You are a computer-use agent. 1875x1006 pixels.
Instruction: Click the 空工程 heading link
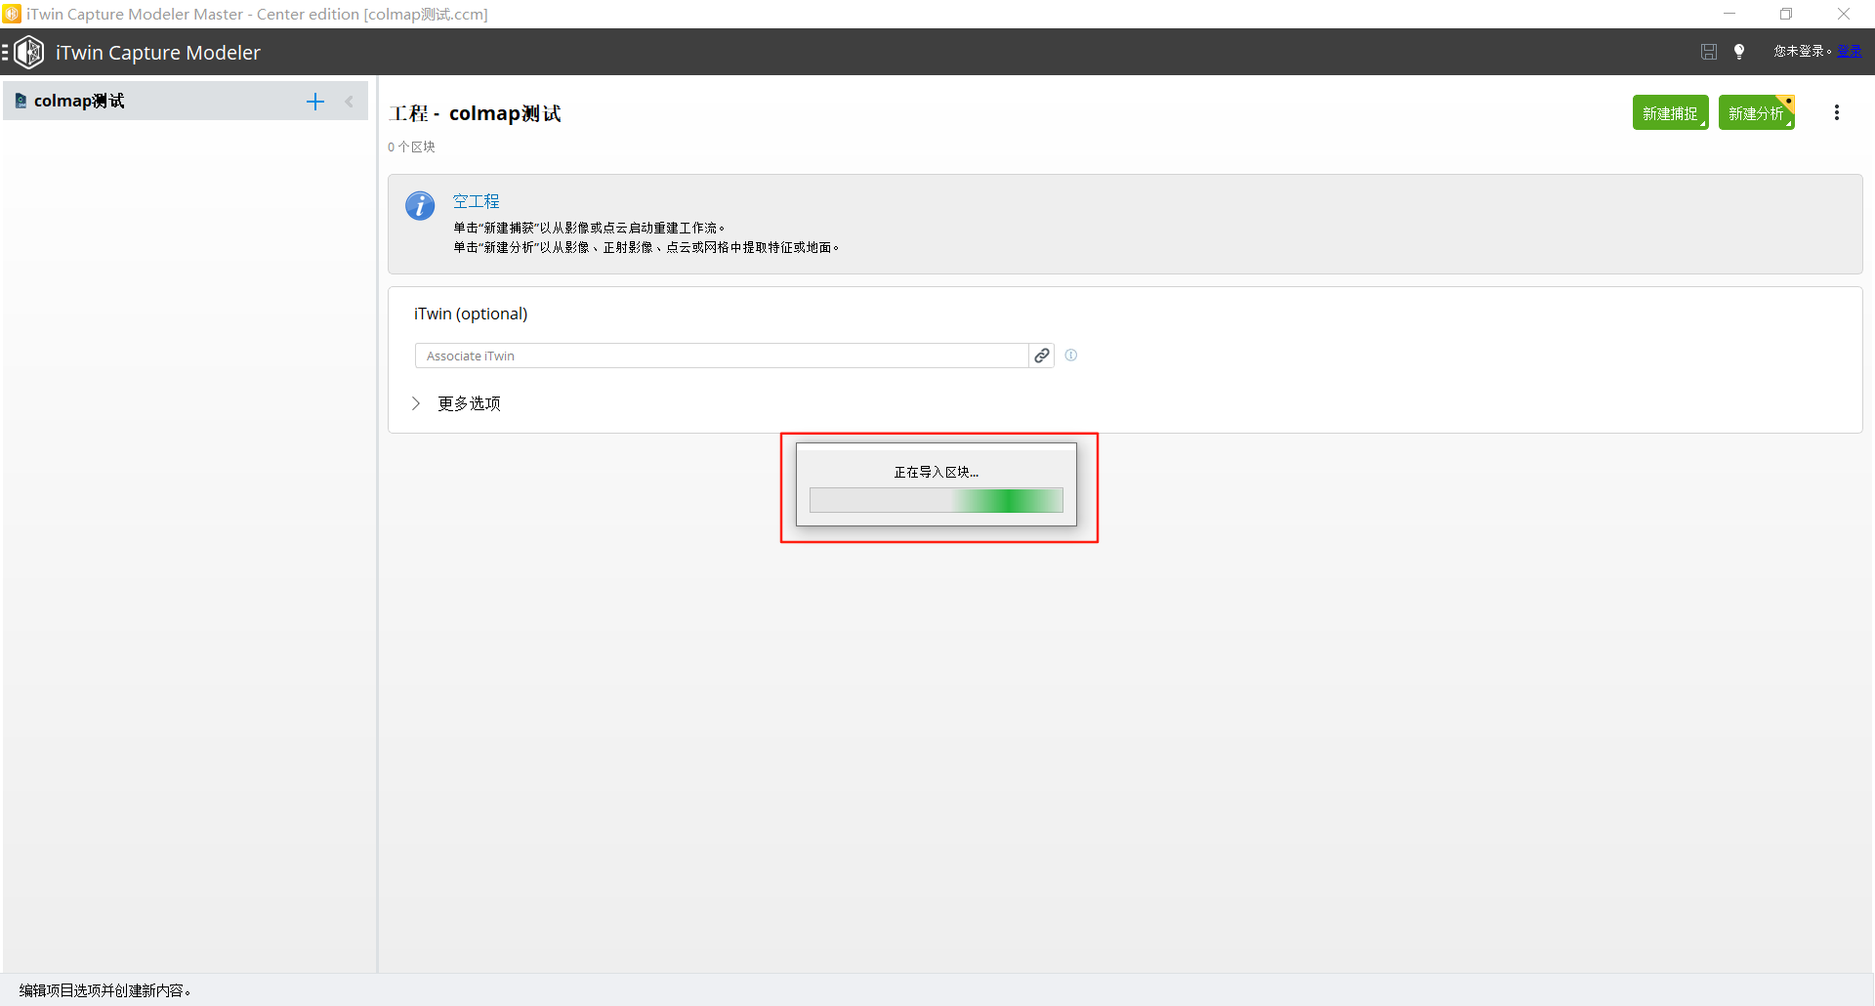pos(476,201)
